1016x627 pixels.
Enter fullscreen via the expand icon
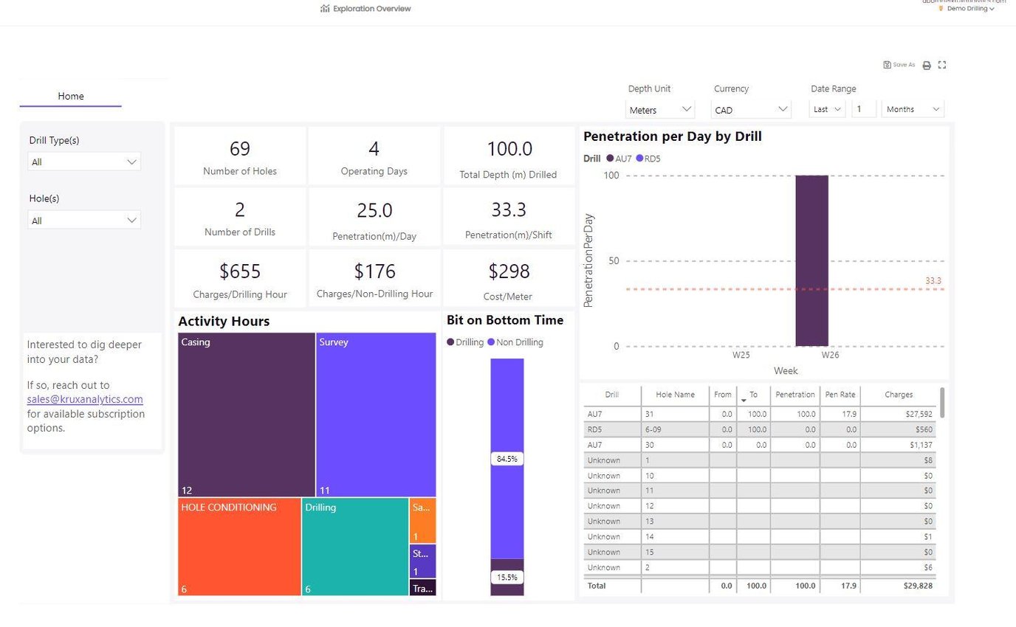click(941, 65)
